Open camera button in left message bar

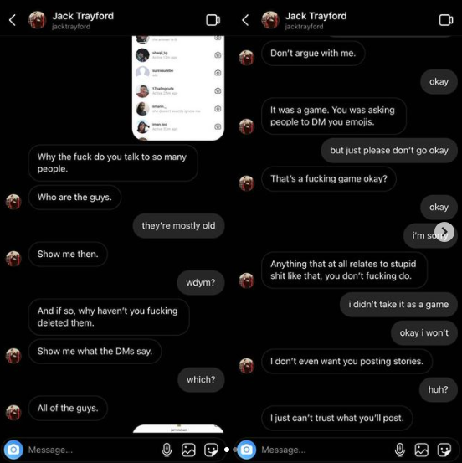(13, 450)
